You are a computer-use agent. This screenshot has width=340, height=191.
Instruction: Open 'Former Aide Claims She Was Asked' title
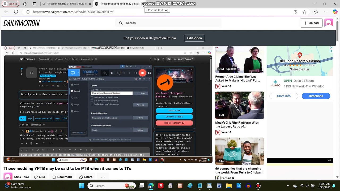(237, 79)
